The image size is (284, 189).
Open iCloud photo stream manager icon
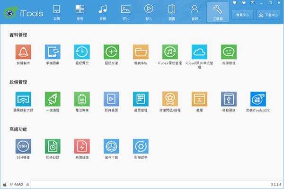pyautogui.click(x=199, y=52)
